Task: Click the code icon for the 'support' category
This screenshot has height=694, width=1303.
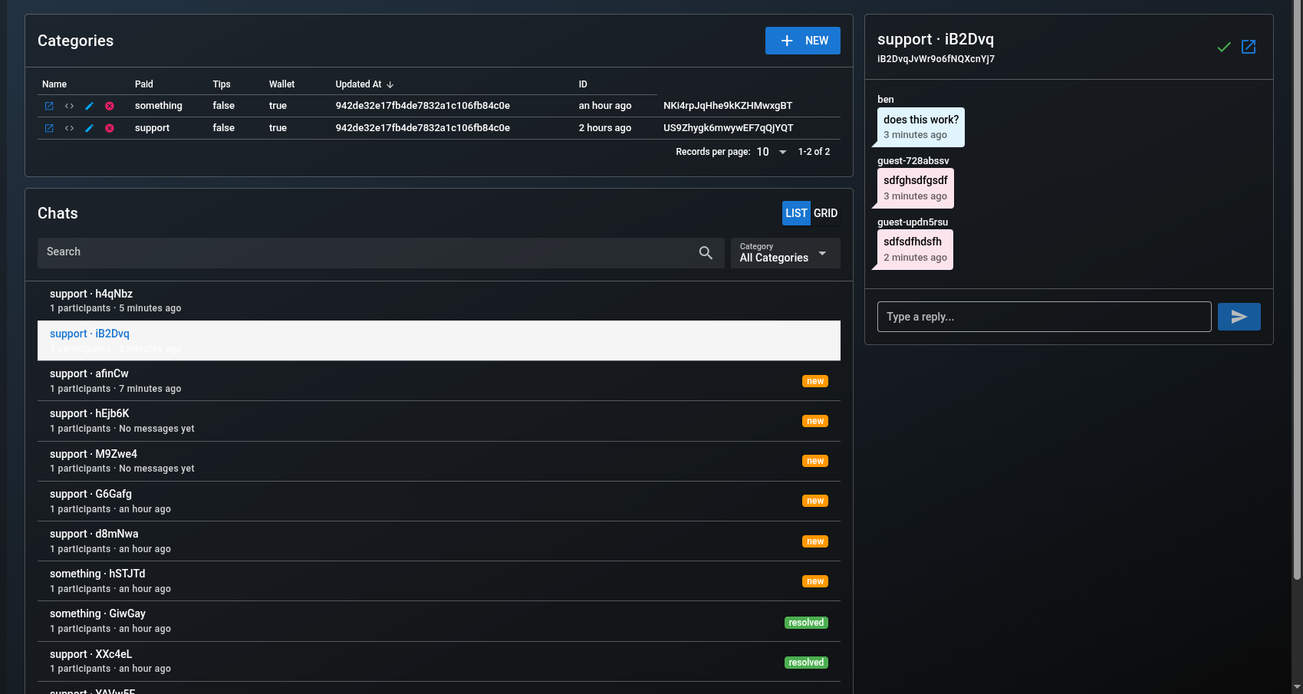Action: [x=69, y=128]
